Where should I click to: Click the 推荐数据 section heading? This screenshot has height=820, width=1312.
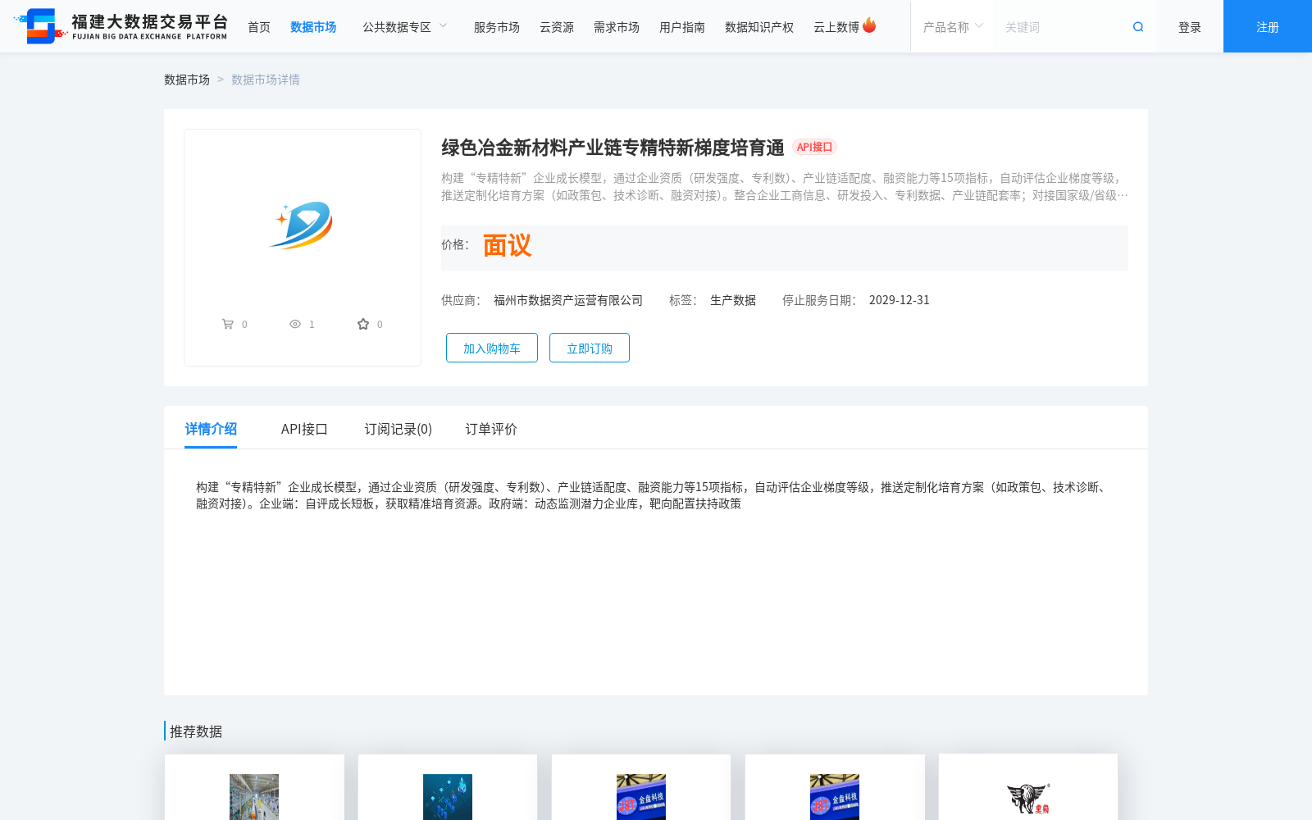click(196, 731)
